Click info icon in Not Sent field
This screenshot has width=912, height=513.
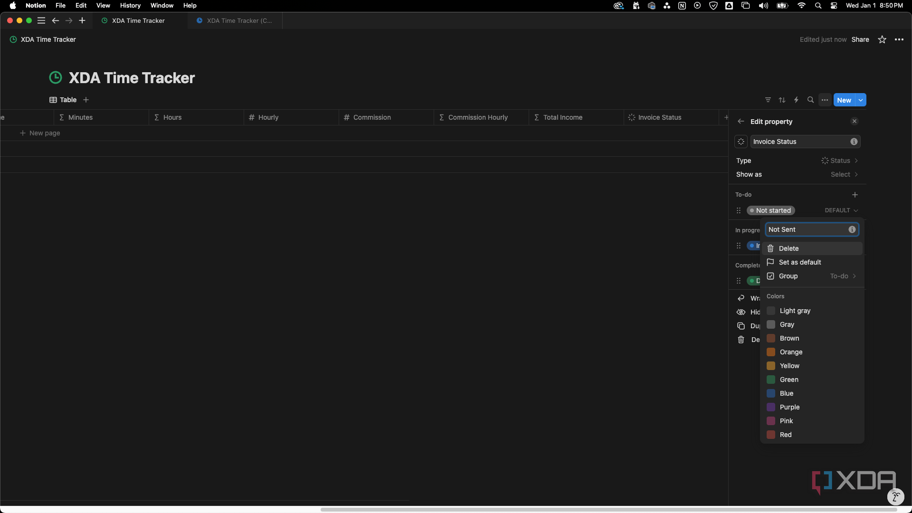pyautogui.click(x=852, y=229)
